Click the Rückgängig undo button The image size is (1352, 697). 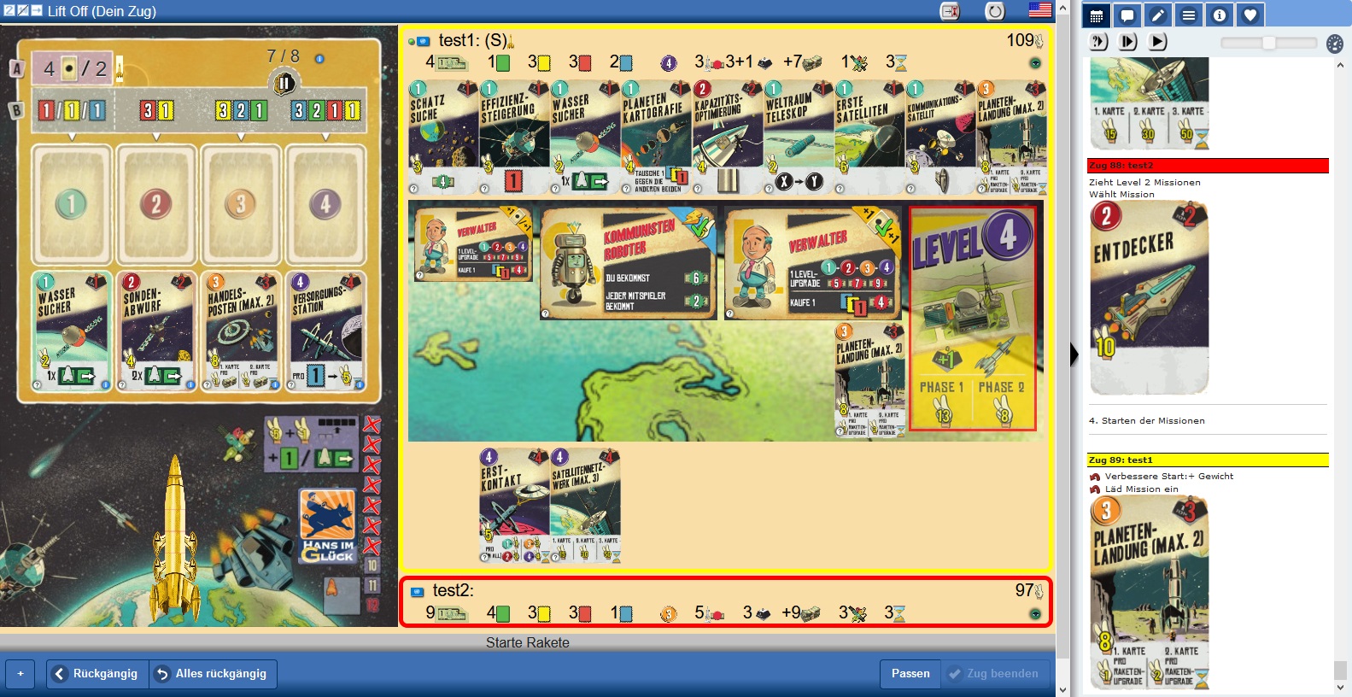point(97,674)
